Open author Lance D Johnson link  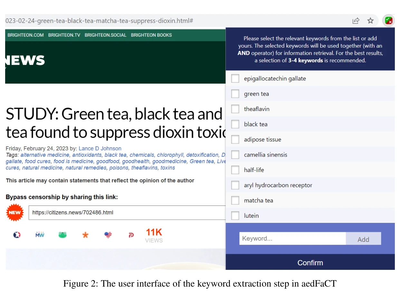point(100,149)
